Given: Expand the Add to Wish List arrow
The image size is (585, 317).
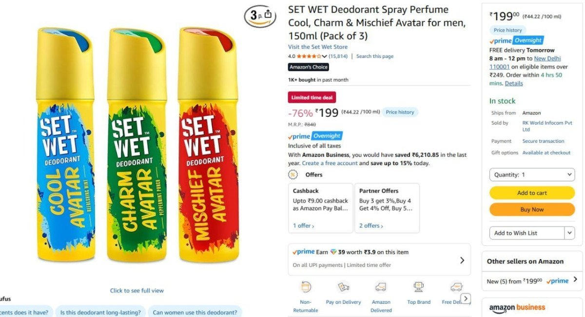Looking at the screenshot, I should [569, 233].
